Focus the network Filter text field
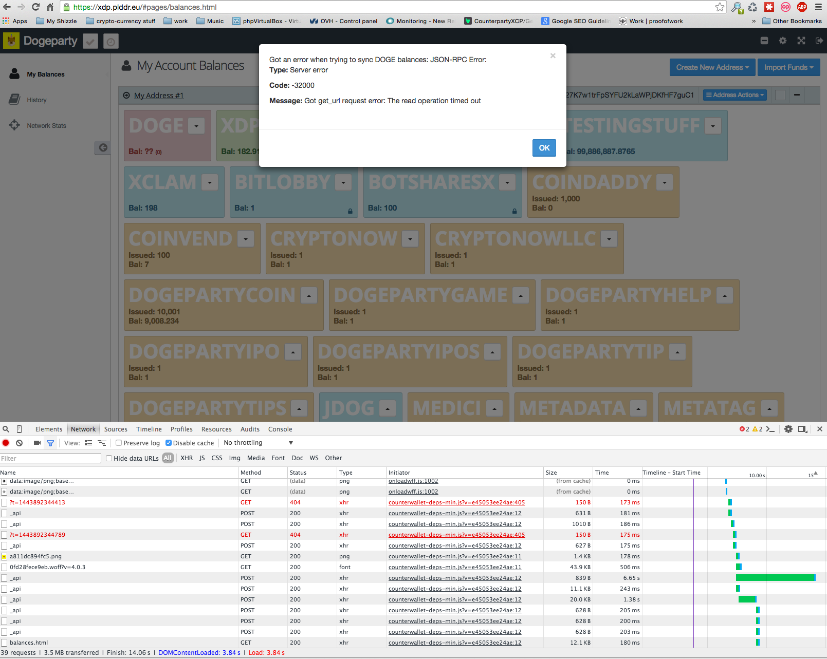This screenshot has height=659, width=827. (50, 458)
